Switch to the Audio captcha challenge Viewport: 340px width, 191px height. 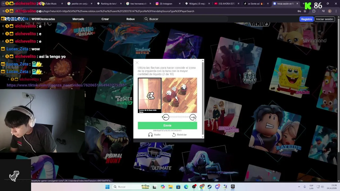[154, 135]
